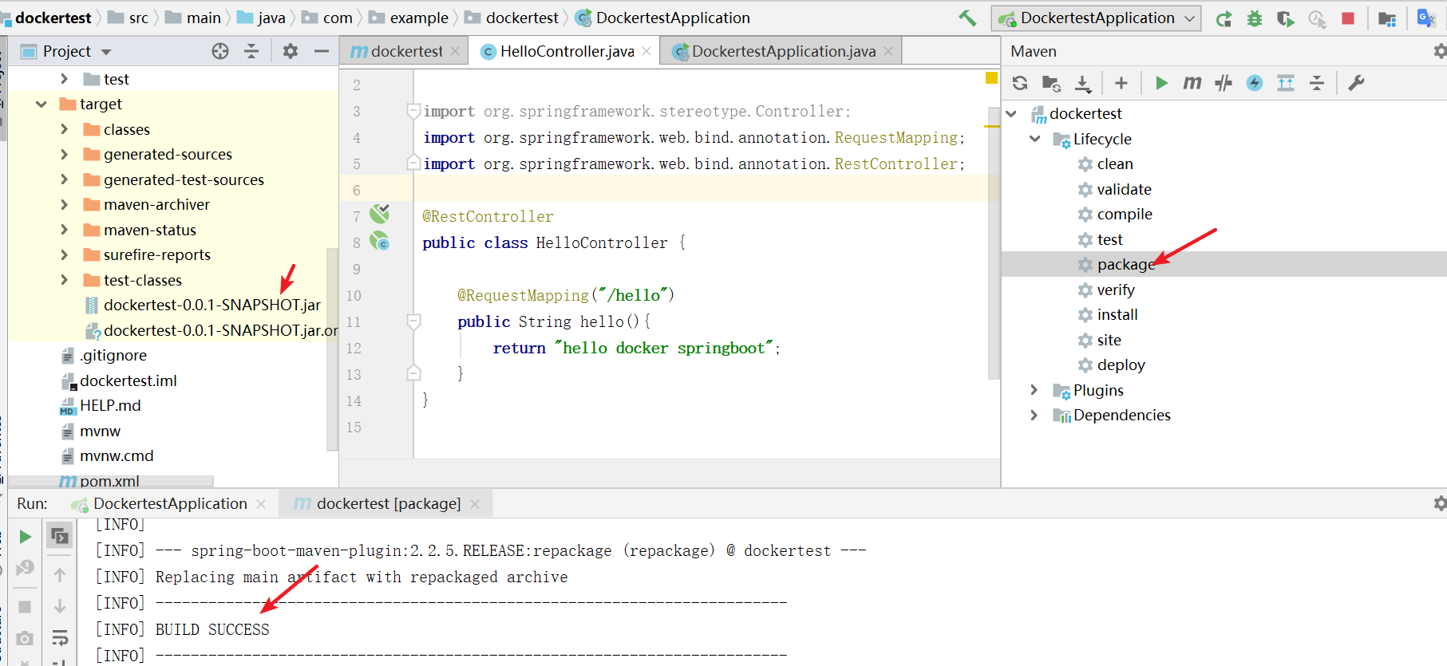Image resolution: width=1447 pixels, height=666 pixels.
Task: Click 'example' breadcrumb in navigation bar
Action: [419, 18]
